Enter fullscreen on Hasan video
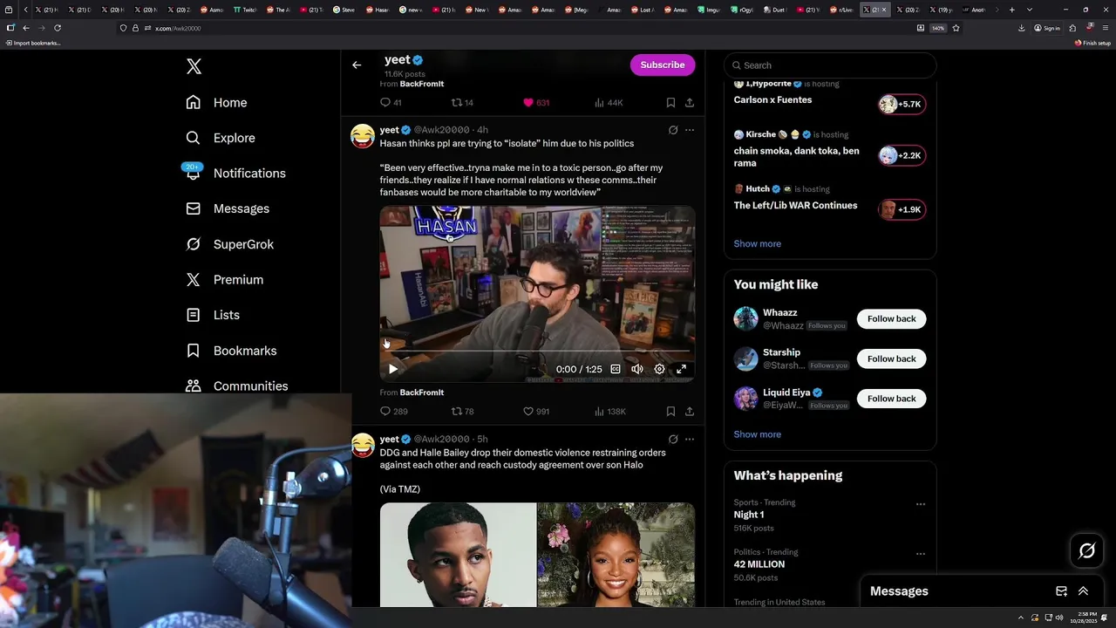This screenshot has height=628, width=1116. coord(681,369)
